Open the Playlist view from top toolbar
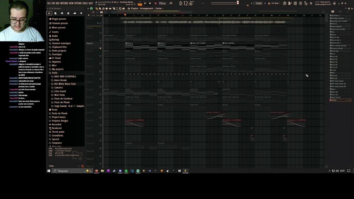The height and width of the screenshot is (199, 354). [x=285, y=3]
